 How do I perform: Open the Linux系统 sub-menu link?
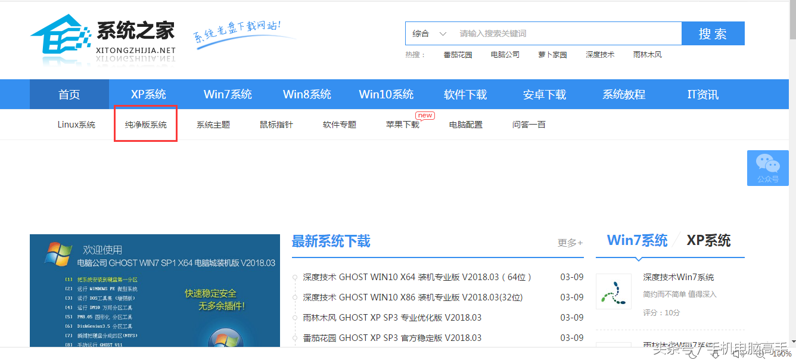tap(76, 125)
